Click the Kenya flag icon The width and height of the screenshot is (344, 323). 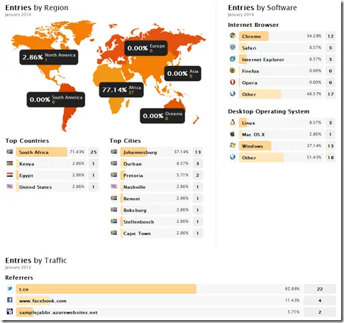tap(10, 163)
